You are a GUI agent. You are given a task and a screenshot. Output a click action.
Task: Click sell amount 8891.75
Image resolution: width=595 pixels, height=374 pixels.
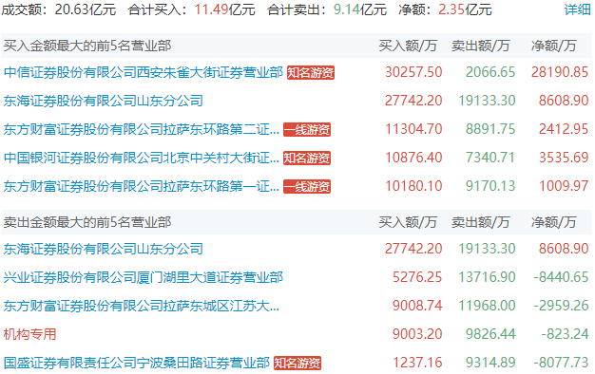pos(490,129)
